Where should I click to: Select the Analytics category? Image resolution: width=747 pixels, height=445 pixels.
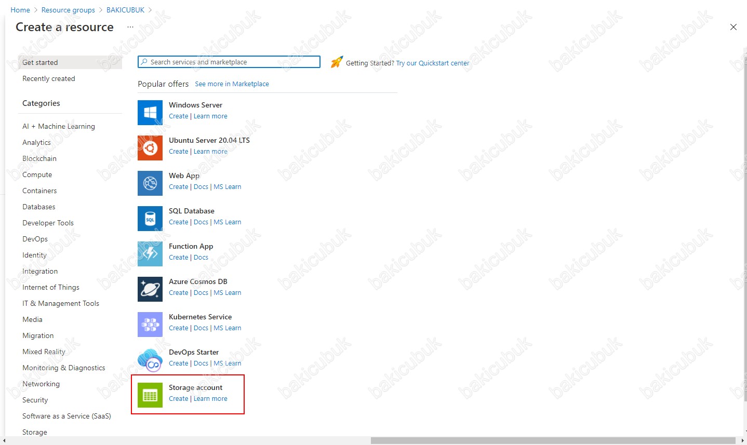coord(36,142)
